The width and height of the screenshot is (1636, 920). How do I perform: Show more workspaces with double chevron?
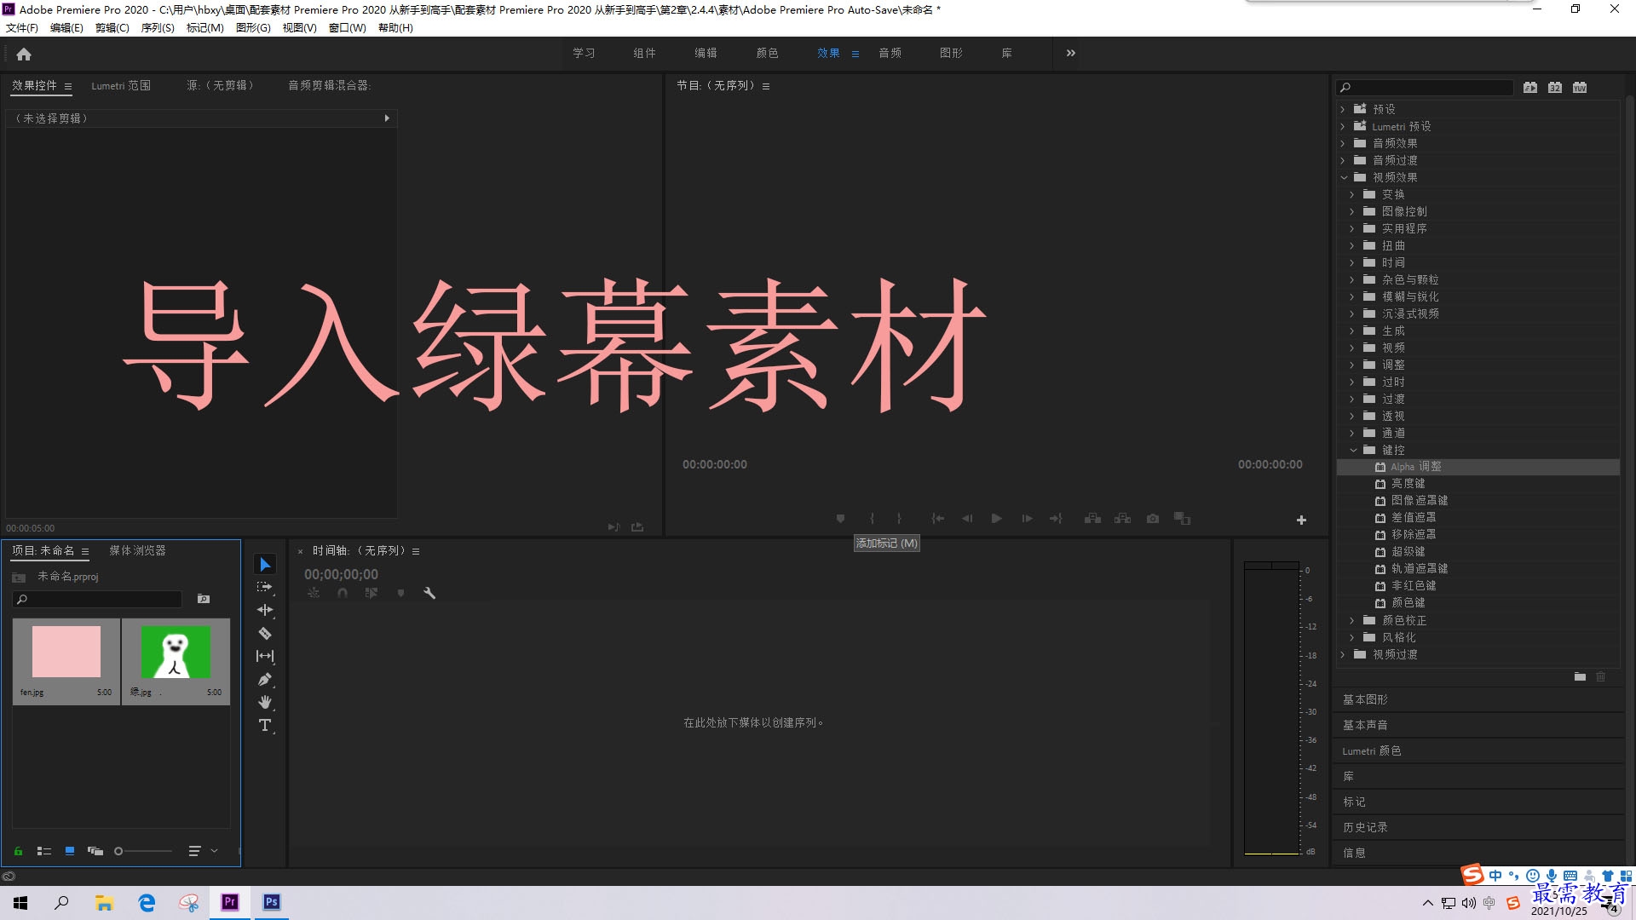click(1071, 53)
